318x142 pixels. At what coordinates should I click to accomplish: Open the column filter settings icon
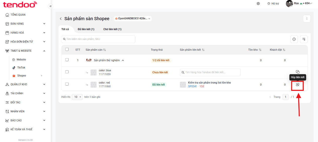[304, 39]
